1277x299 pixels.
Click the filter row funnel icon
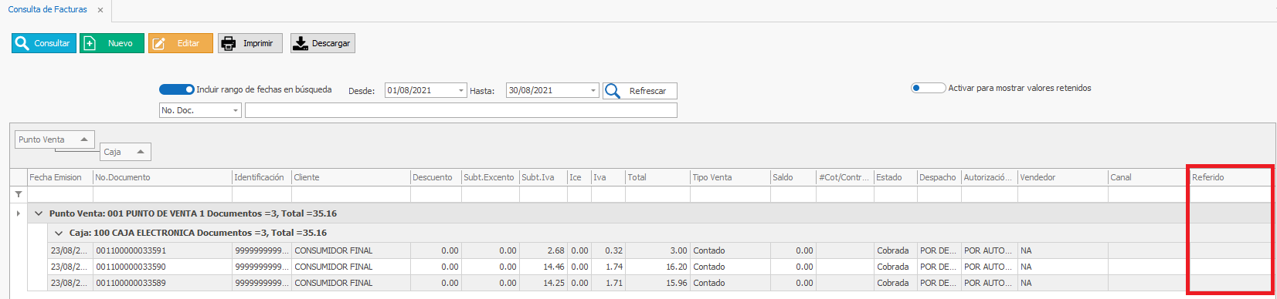tap(19, 194)
